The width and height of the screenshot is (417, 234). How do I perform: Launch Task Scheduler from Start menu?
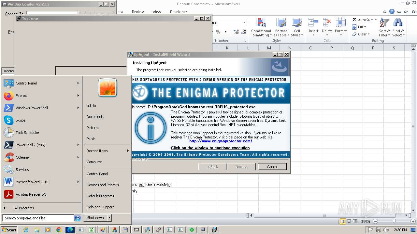pos(41,133)
